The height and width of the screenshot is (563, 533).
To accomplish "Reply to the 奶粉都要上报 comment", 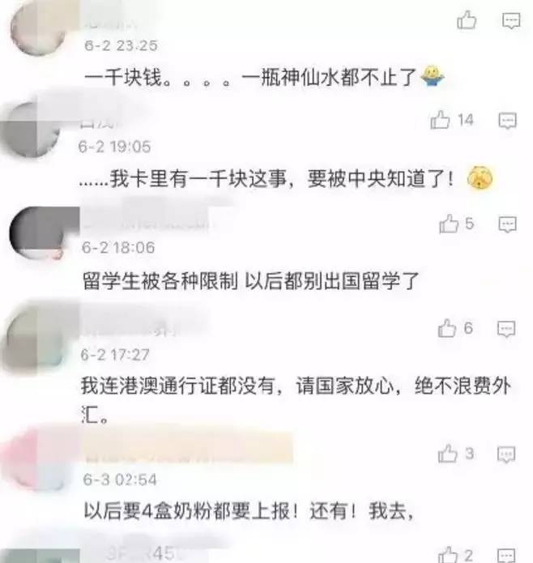I will [x=506, y=454].
